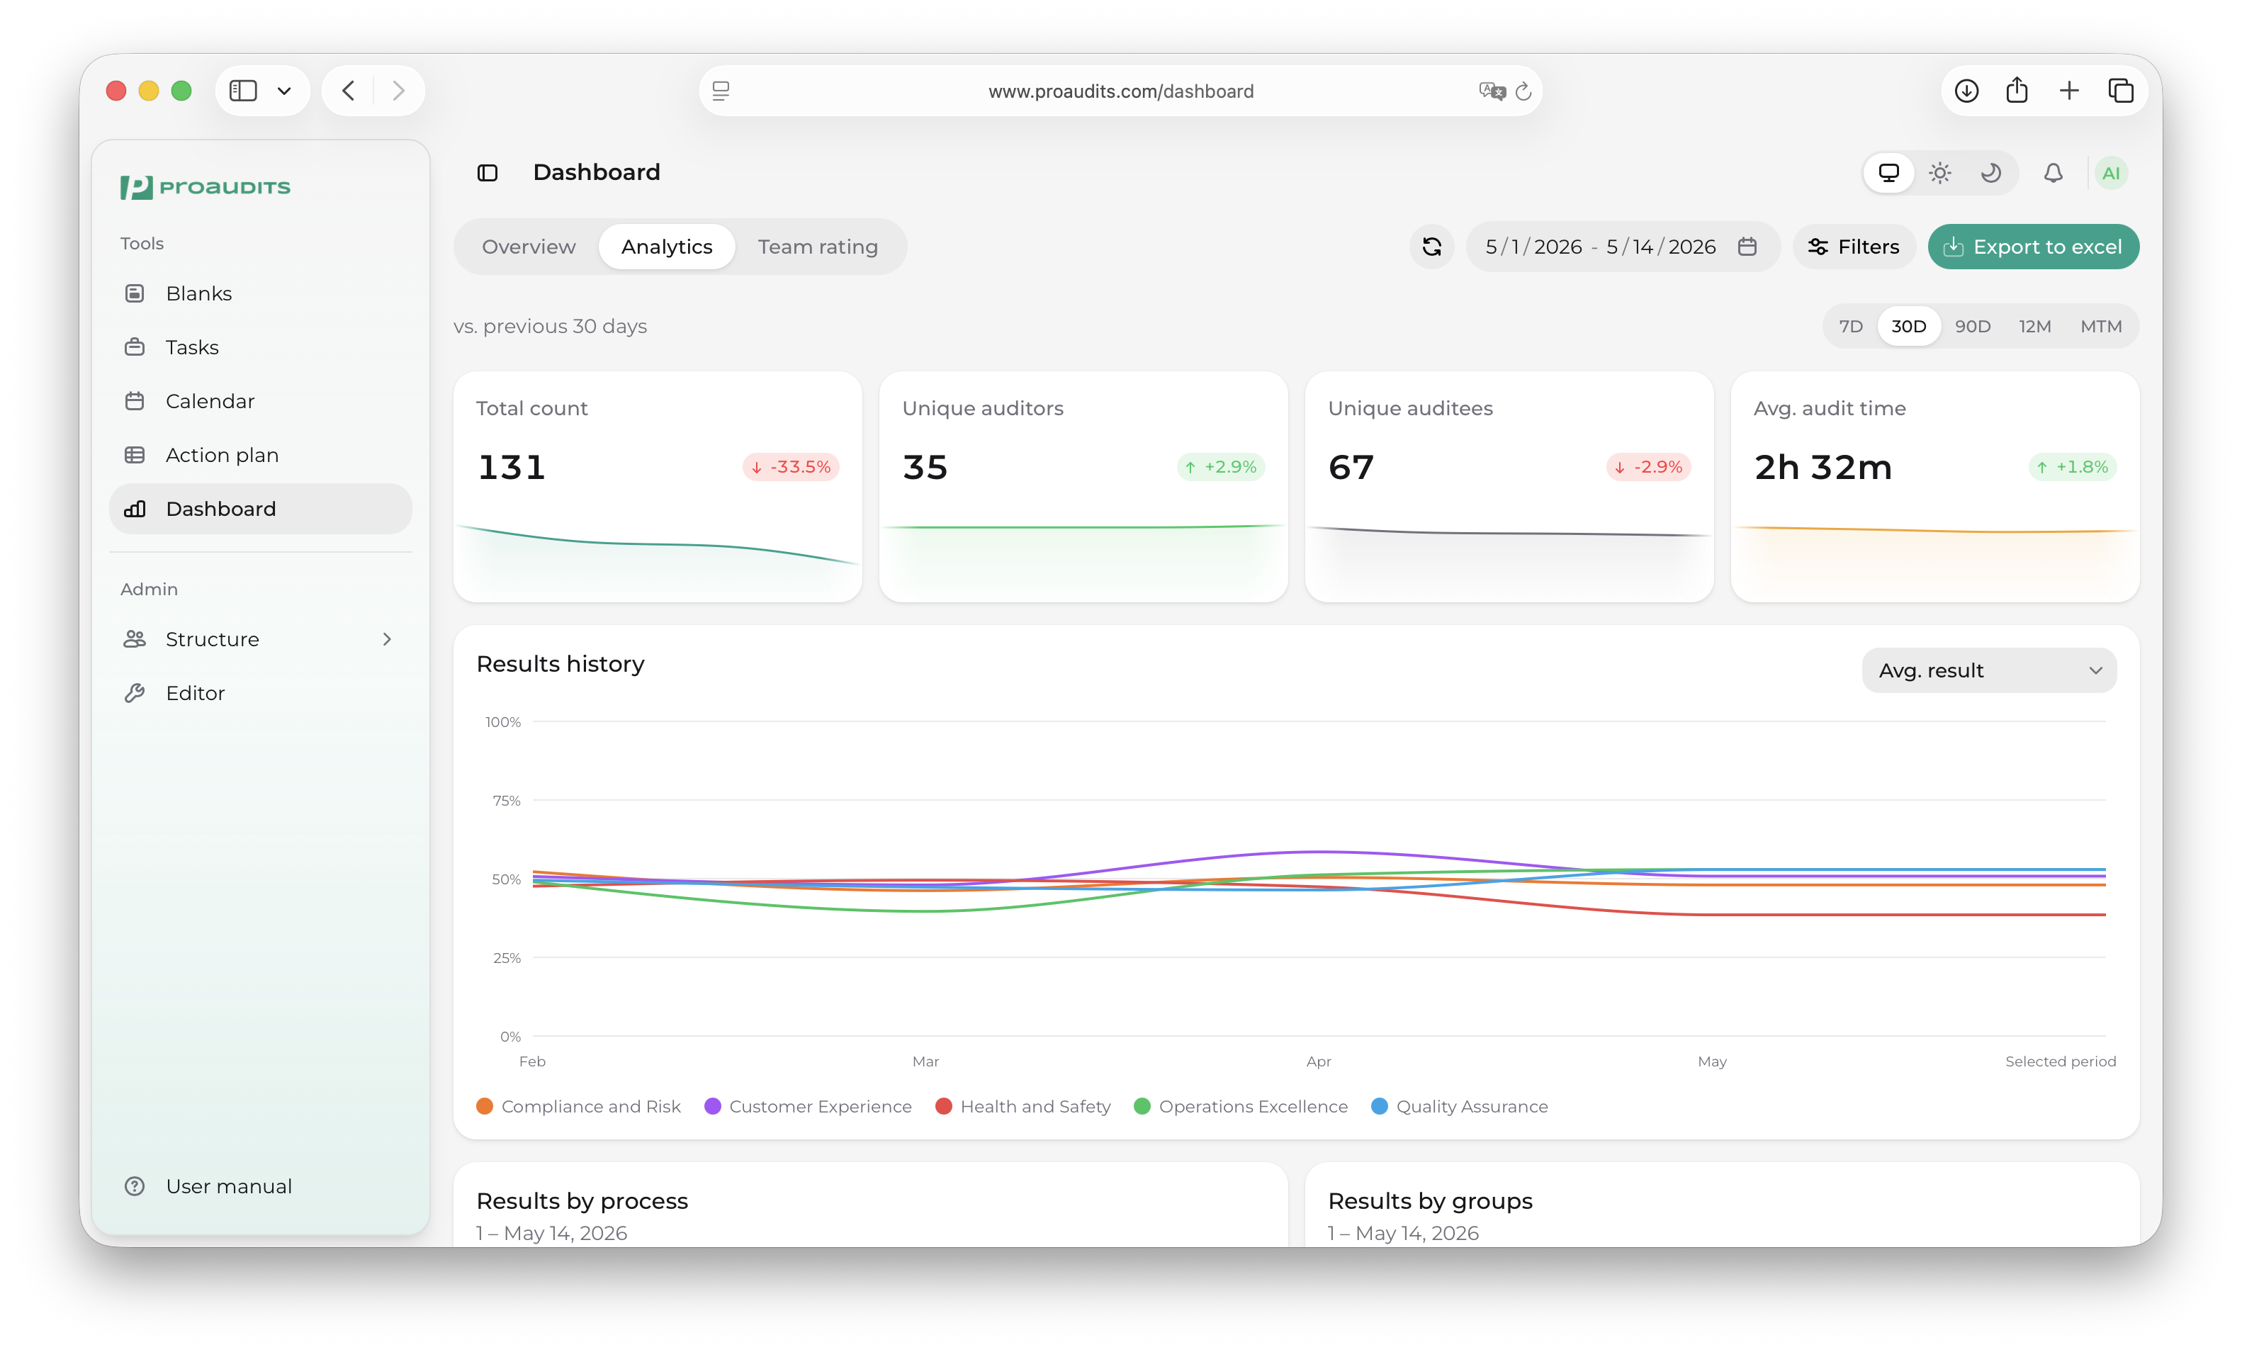Toggle the browser sidebar
This screenshot has width=2242, height=1352.
[243, 91]
